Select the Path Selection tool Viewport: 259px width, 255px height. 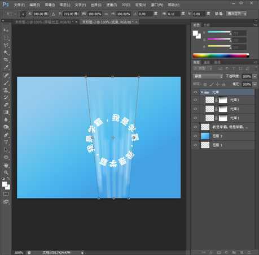tap(6, 150)
